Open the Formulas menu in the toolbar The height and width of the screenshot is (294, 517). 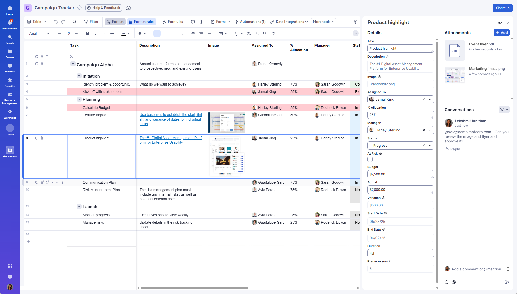(x=173, y=22)
